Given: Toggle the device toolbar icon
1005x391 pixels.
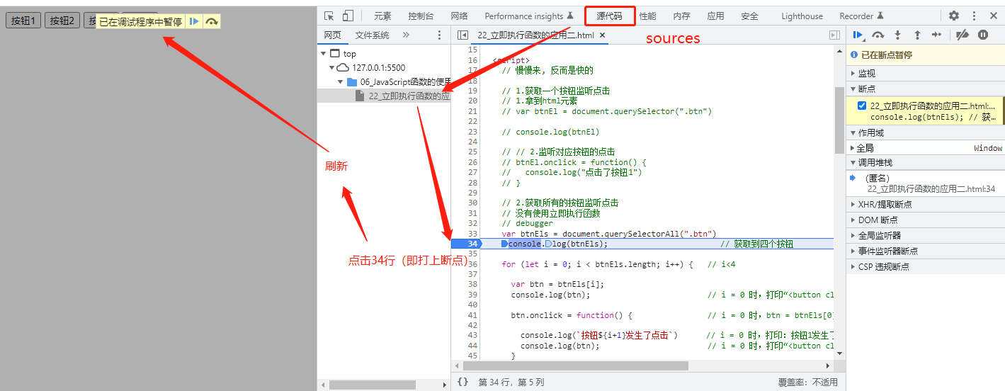Looking at the screenshot, I should (x=348, y=16).
